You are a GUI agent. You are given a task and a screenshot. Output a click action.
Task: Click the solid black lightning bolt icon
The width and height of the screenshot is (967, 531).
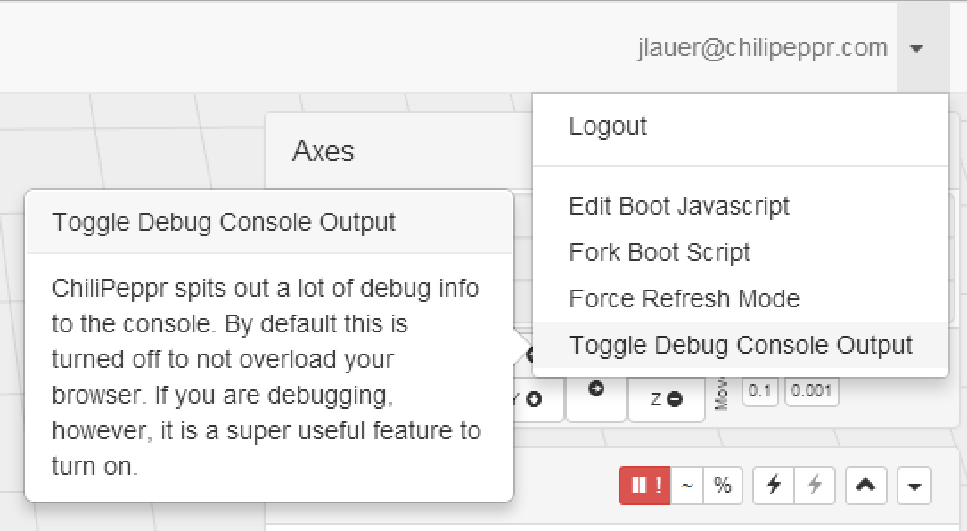click(x=774, y=486)
